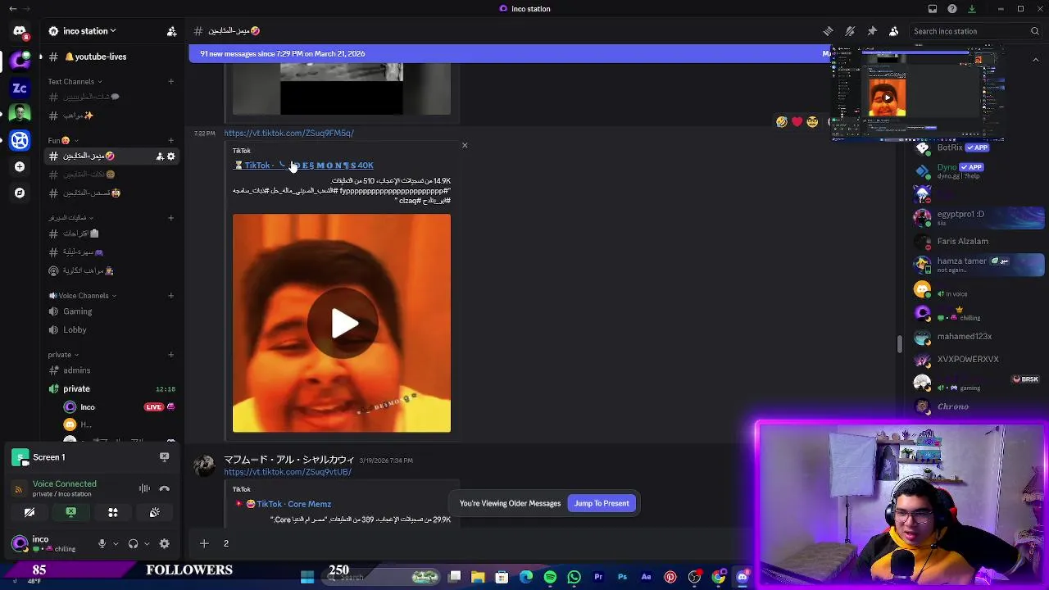Open user settings gear
The image size is (1049, 590).
(164, 543)
